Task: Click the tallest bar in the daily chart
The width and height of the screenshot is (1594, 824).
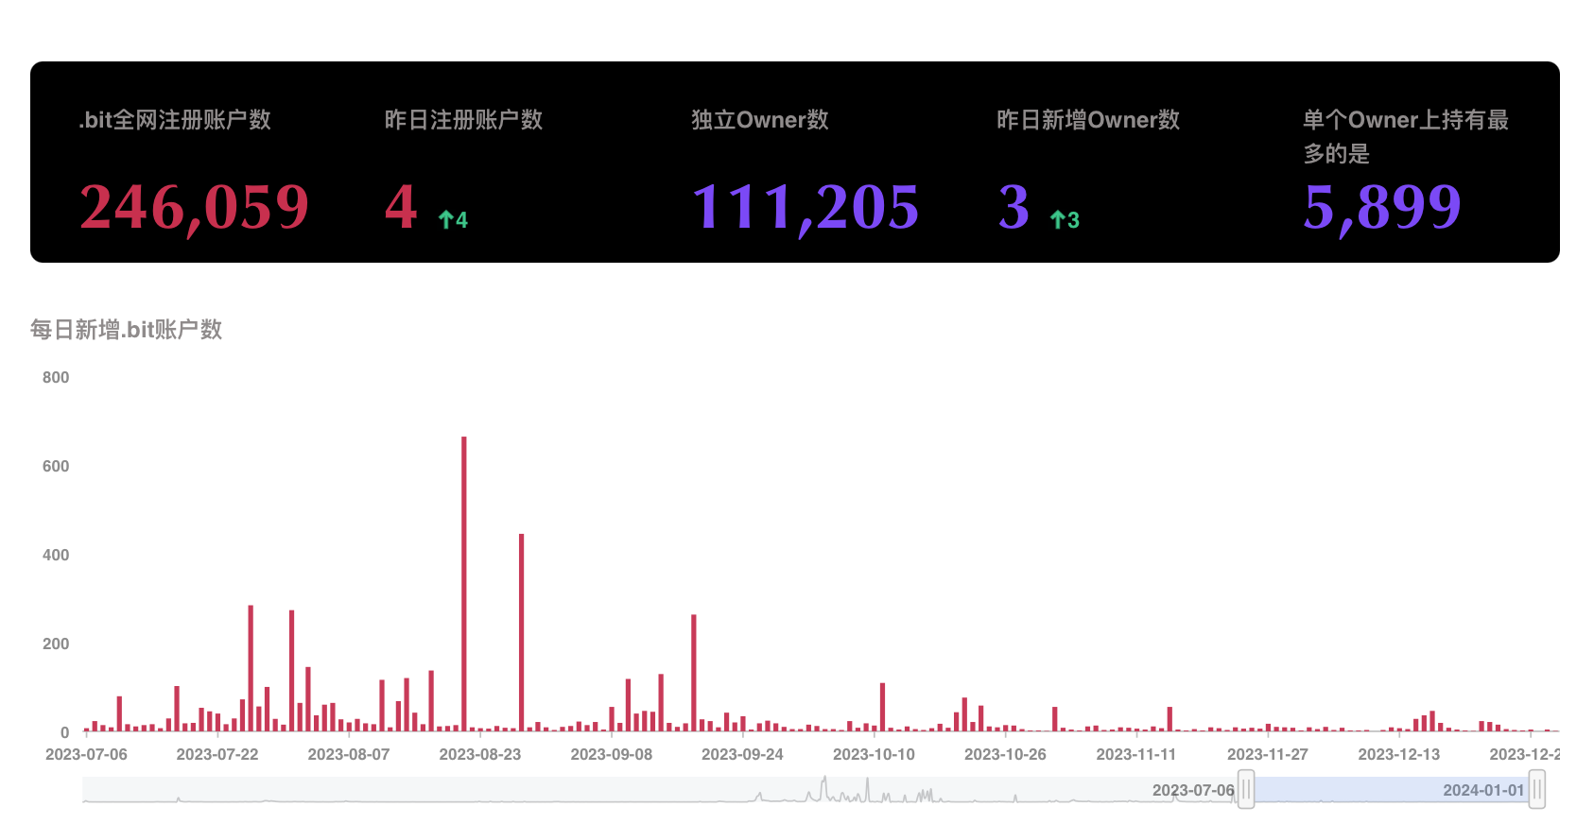Action: pos(464,584)
